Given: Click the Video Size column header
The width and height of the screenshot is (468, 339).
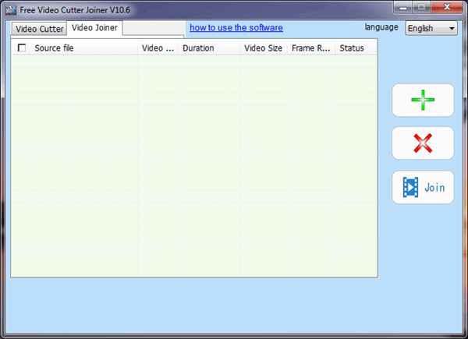Looking at the screenshot, I should (263, 48).
